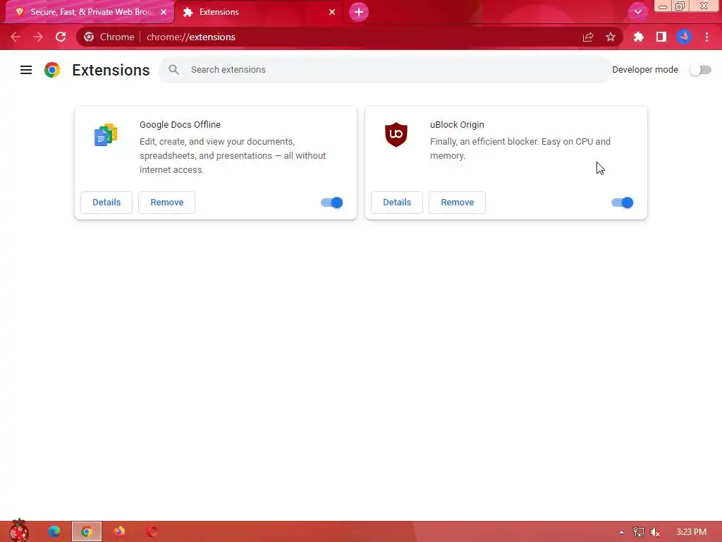722x542 pixels.
Task: Click the Google Docs Offline extension icon
Action: pos(106,135)
